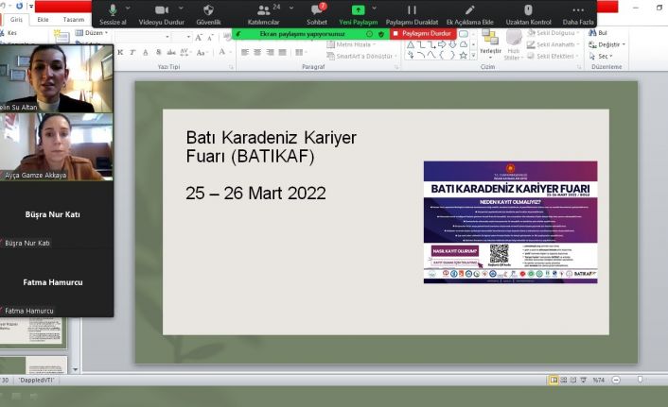Click the zoom slider handle

[x=641, y=380]
